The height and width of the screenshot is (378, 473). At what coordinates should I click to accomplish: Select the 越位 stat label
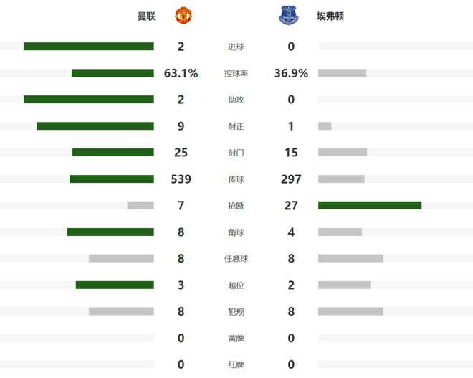(x=236, y=285)
